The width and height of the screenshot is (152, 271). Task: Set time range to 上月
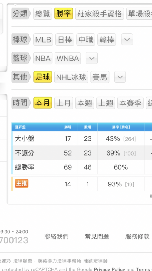point(64,103)
